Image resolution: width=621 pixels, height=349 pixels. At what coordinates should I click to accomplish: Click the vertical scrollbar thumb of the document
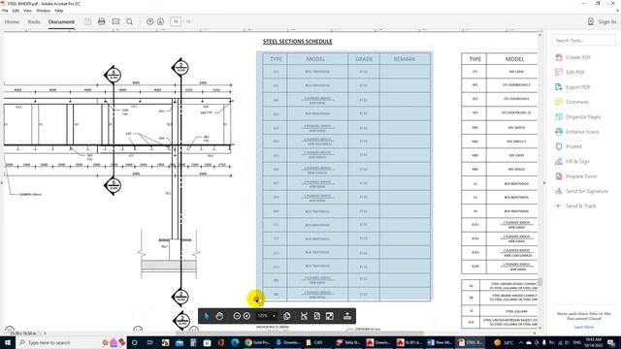539,282
